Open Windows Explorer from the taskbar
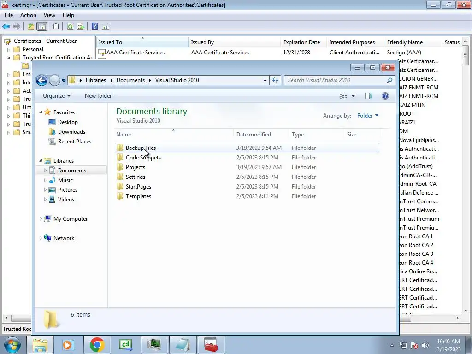This screenshot has width=472, height=354. 40,345
